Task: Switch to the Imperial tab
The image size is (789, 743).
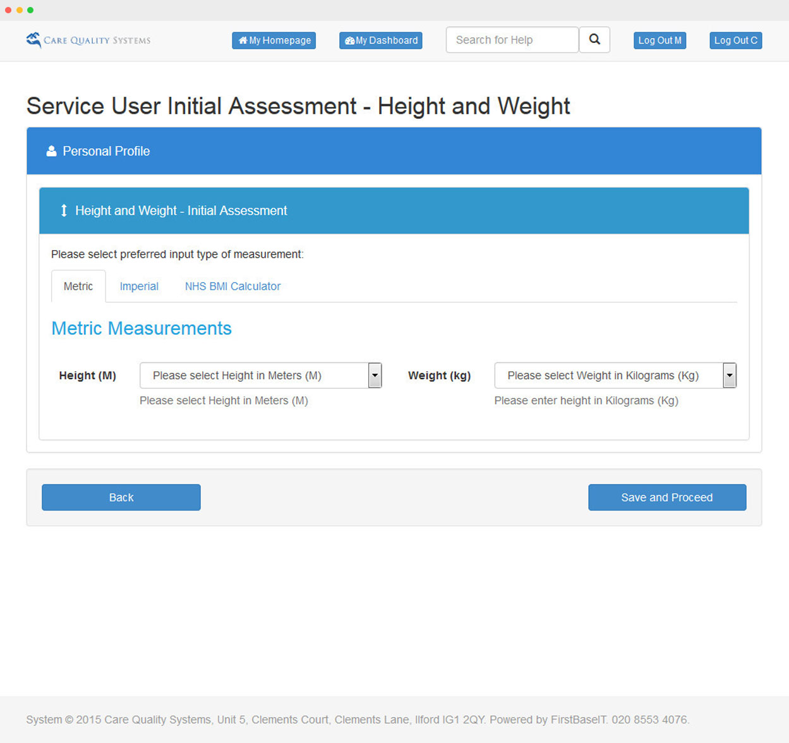Action: [x=139, y=286]
